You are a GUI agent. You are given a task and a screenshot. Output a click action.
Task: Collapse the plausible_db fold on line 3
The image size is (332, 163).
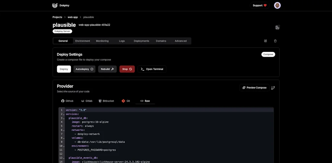point(64,119)
